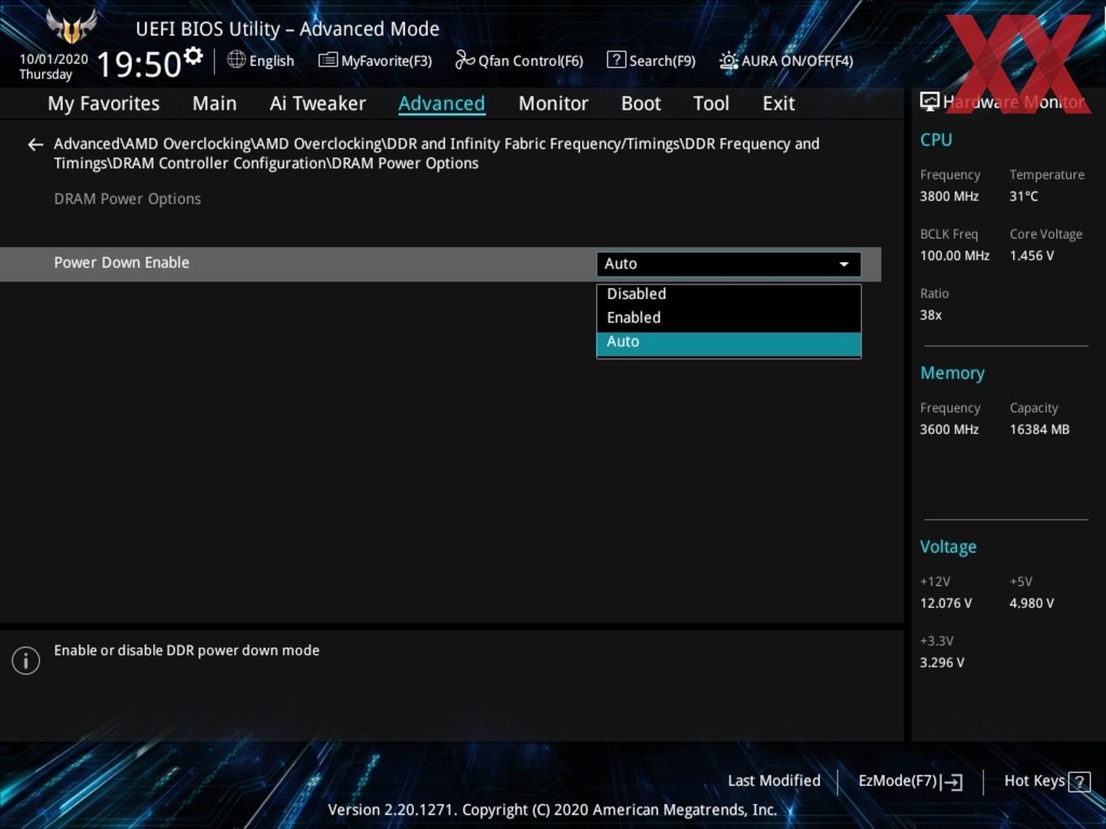Click the 19:50 clock display

click(138, 64)
